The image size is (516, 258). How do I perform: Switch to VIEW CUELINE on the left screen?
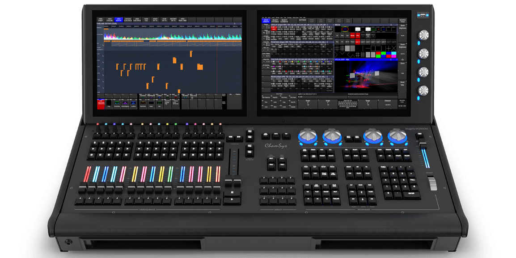[110, 20]
